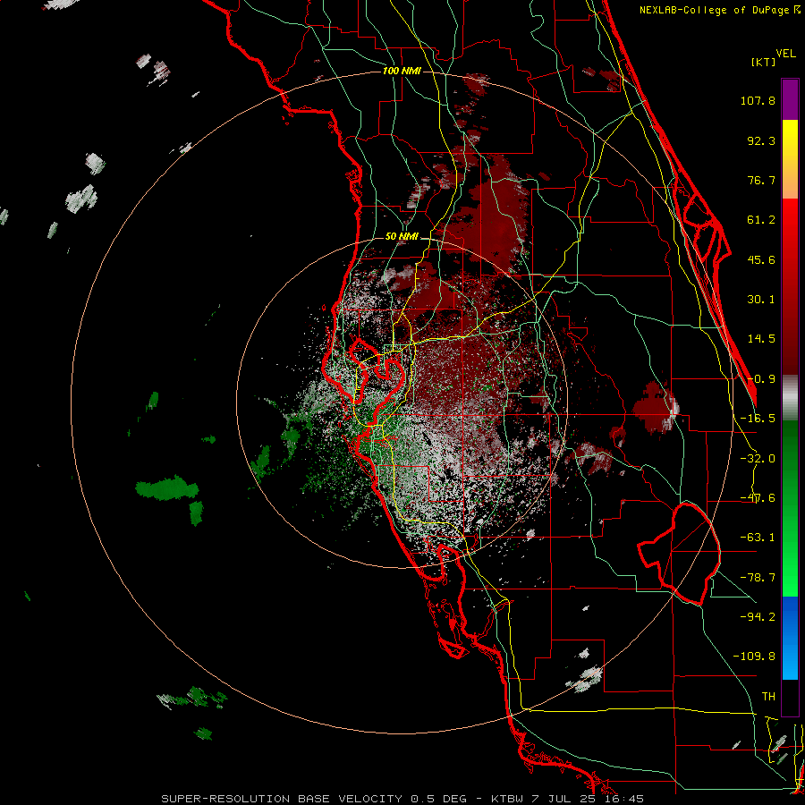Click the 45.6 scale value

pyautogui.click(x=761, y=259)
